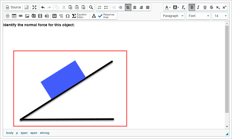Insert a Response Area

[x=107, y=16]
